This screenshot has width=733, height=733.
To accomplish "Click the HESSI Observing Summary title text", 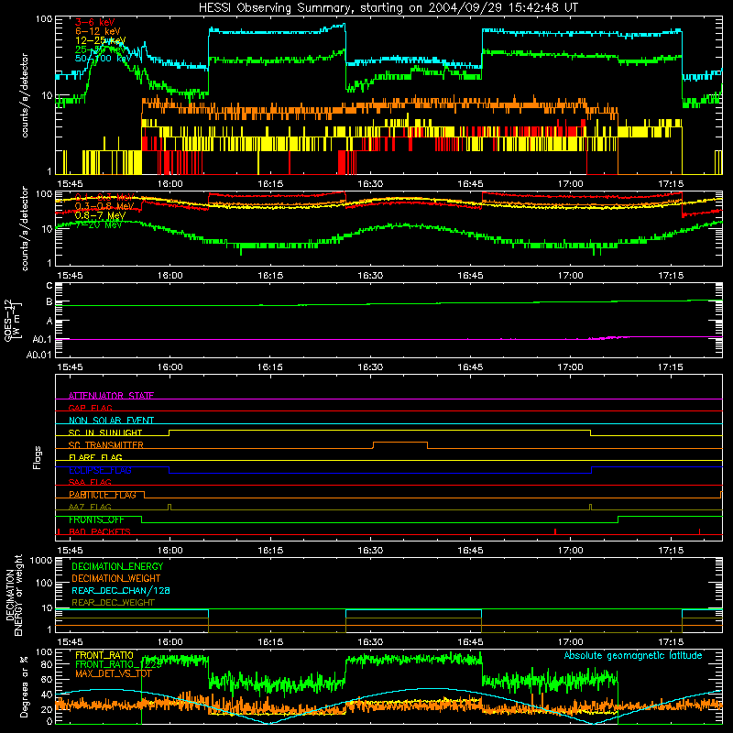I will click(388, 8).
